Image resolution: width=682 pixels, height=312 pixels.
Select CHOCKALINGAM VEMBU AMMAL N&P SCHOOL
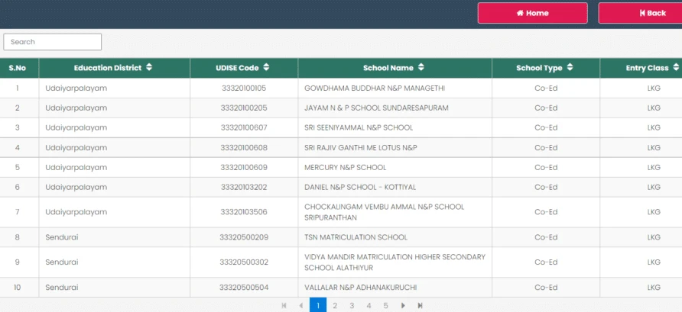(x=385, y=212)
